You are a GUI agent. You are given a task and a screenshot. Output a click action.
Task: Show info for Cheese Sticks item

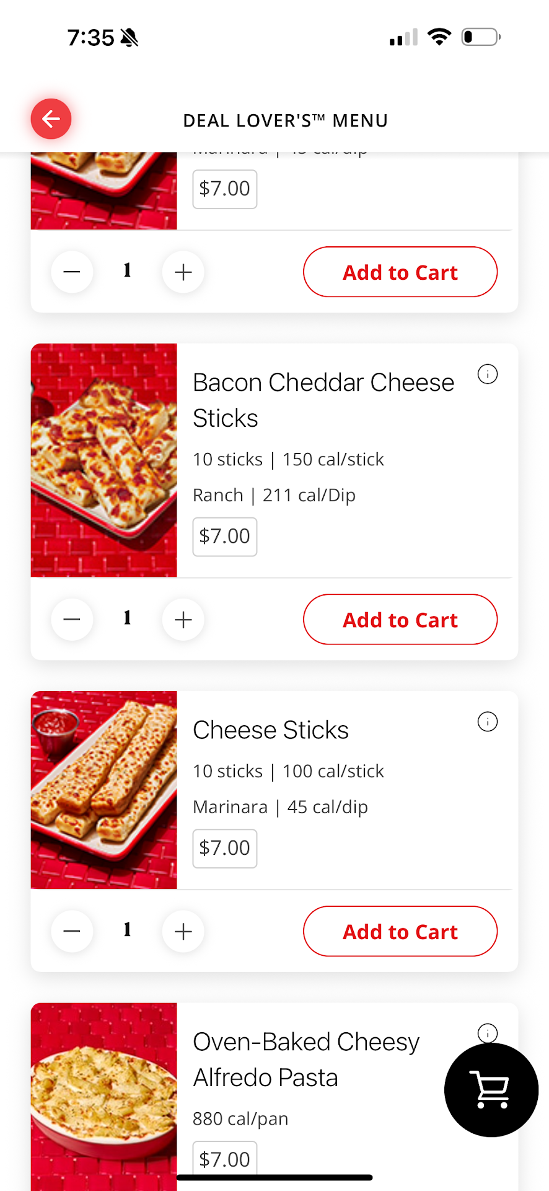pos(488,721)
